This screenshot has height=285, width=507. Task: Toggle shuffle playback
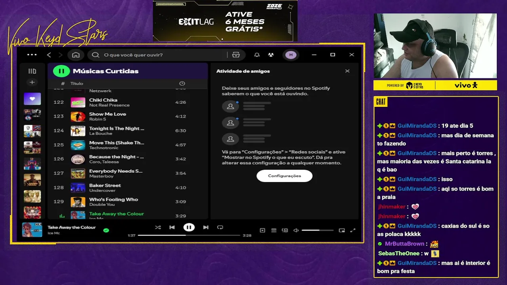point(158,227)
